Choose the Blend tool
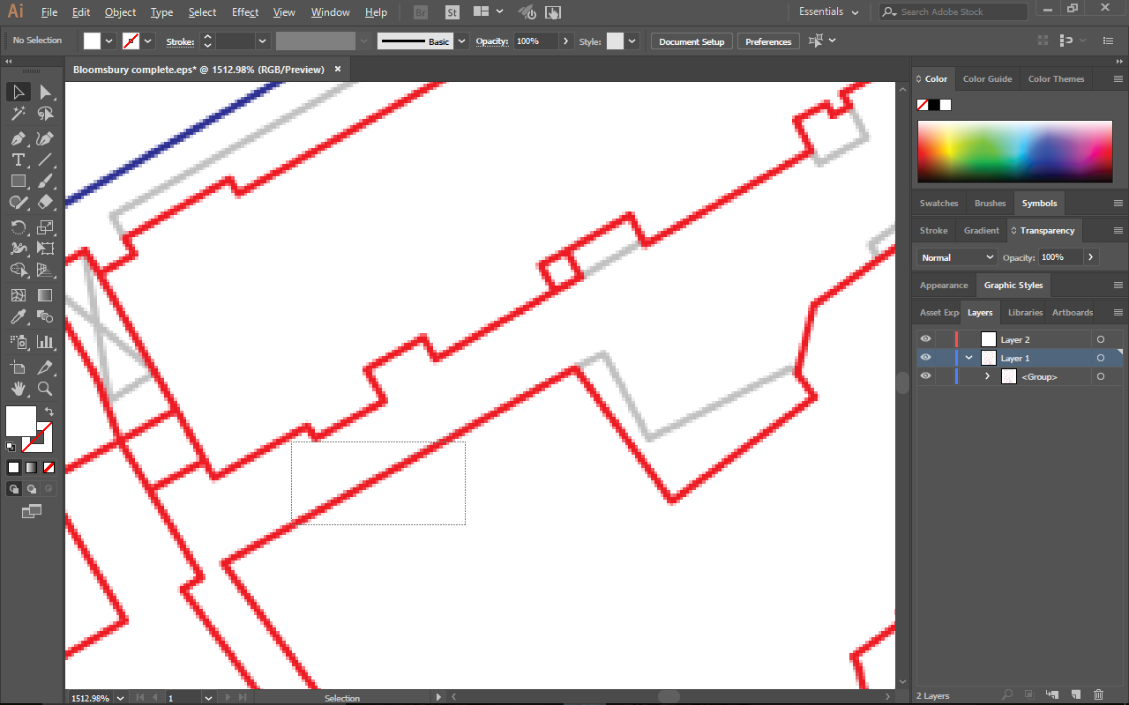Image resolution: width=1129 pixels, height=705 pixels. click(45, 316)
